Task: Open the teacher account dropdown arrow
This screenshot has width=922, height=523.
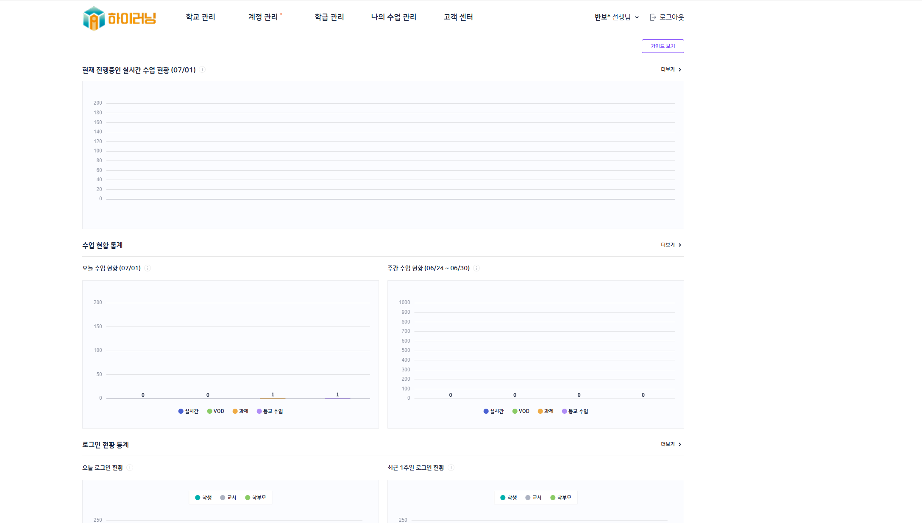Action: [637, 17]
